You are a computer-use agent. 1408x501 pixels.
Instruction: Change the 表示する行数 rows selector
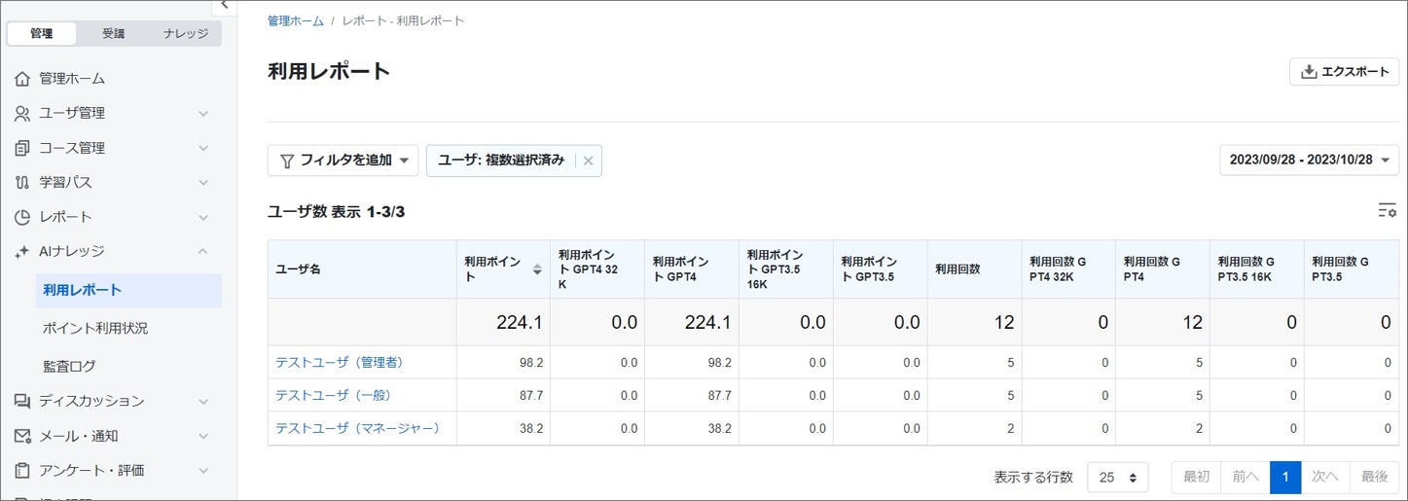coord(1117,478)
